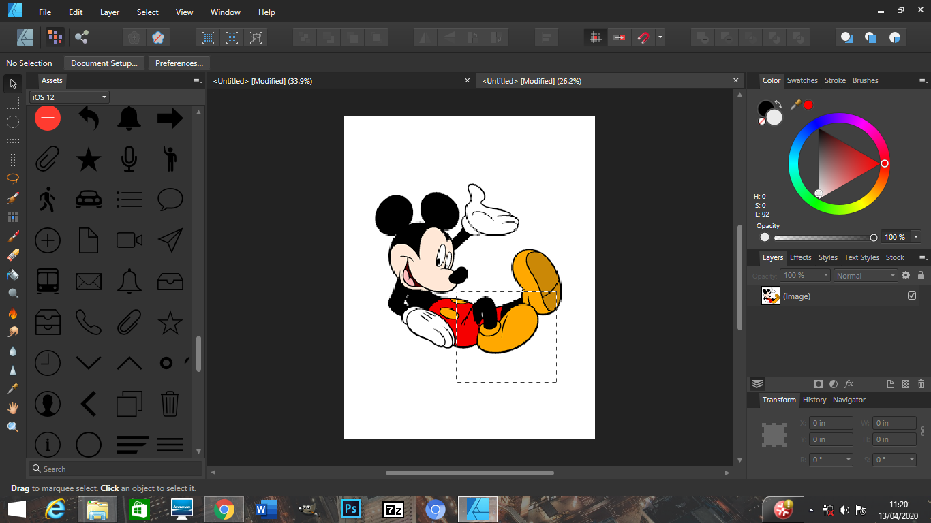Click the Select All pixel selection icon
The image size is (931, 523).
(x=209, y=37)
